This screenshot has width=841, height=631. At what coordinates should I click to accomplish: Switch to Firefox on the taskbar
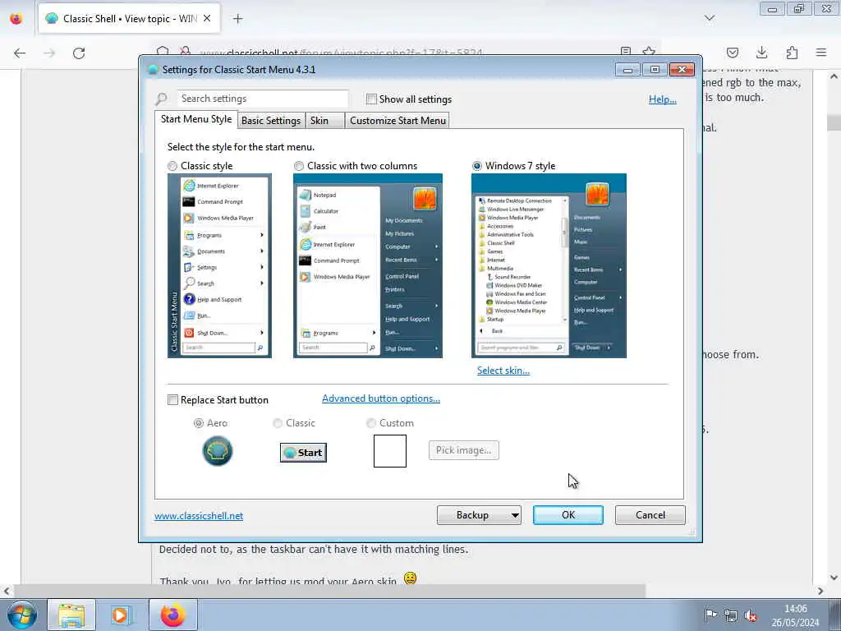[x=172, y=615]
